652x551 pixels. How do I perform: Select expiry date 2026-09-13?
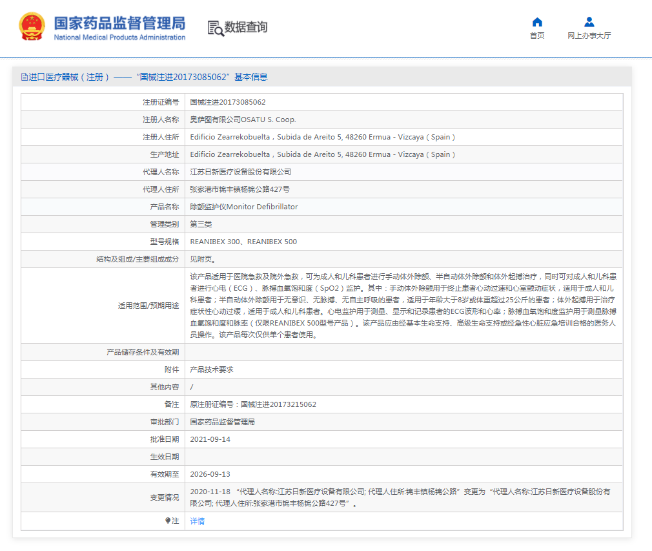point(210,474)
